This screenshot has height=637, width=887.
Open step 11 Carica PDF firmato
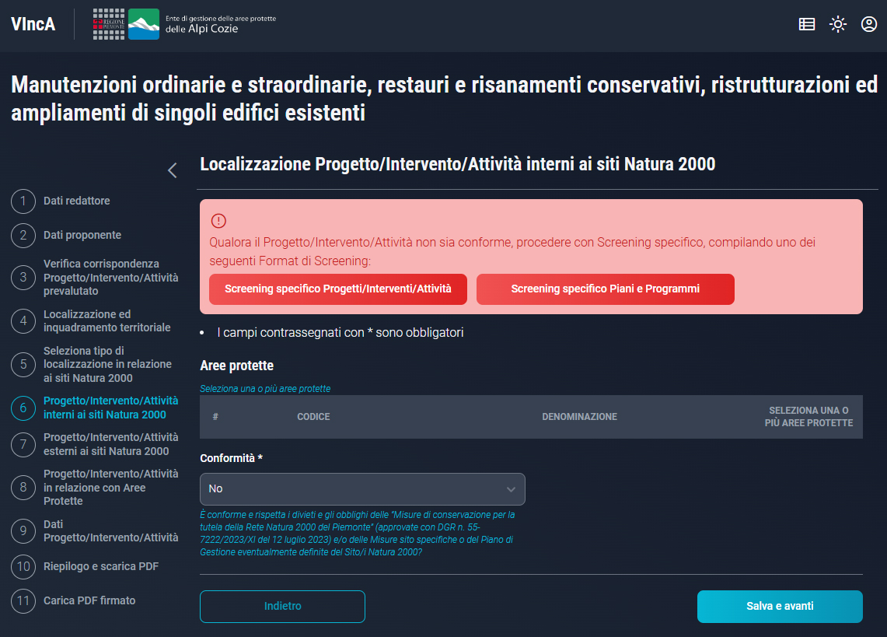(x=89, y=600)
